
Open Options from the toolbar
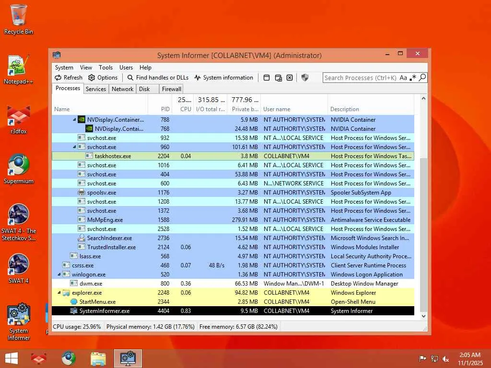pyautogui.click(x=103, y=78)
